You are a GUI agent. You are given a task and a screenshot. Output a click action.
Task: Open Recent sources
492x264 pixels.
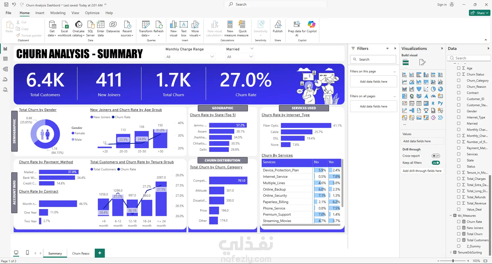(x=127, y=29)
